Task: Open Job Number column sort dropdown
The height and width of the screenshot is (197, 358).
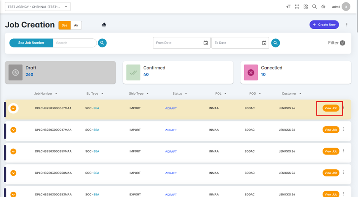Action: (56, 94)
